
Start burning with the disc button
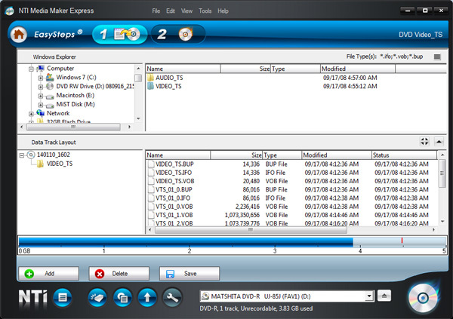coord(423,298)
